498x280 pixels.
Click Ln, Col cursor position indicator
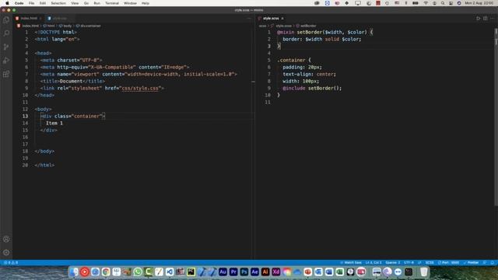373,263
